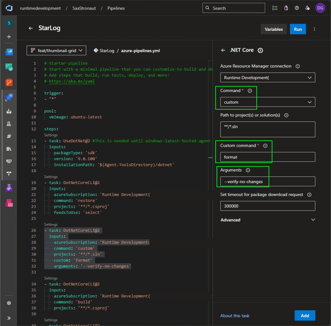Open the work items checklist icon
The height and width of the screenshot is (326, 331).
(275, 8)
